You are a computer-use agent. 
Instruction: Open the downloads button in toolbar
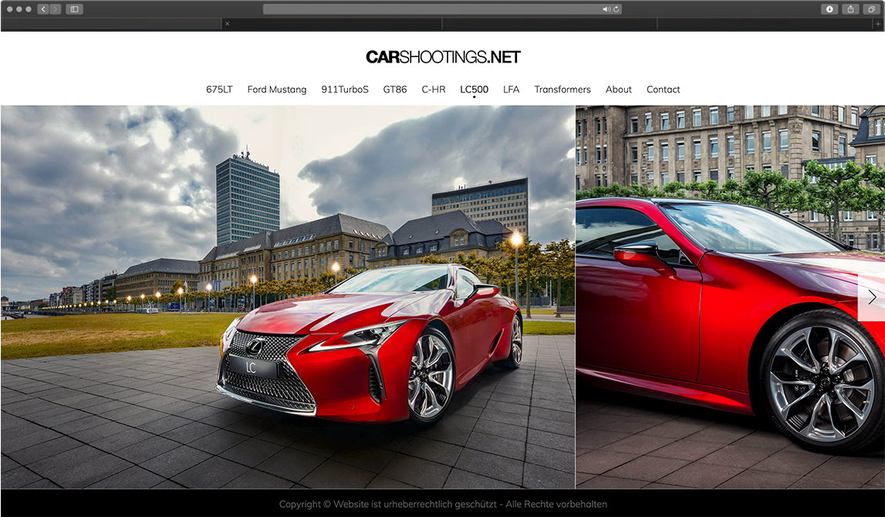pos(829,9)
